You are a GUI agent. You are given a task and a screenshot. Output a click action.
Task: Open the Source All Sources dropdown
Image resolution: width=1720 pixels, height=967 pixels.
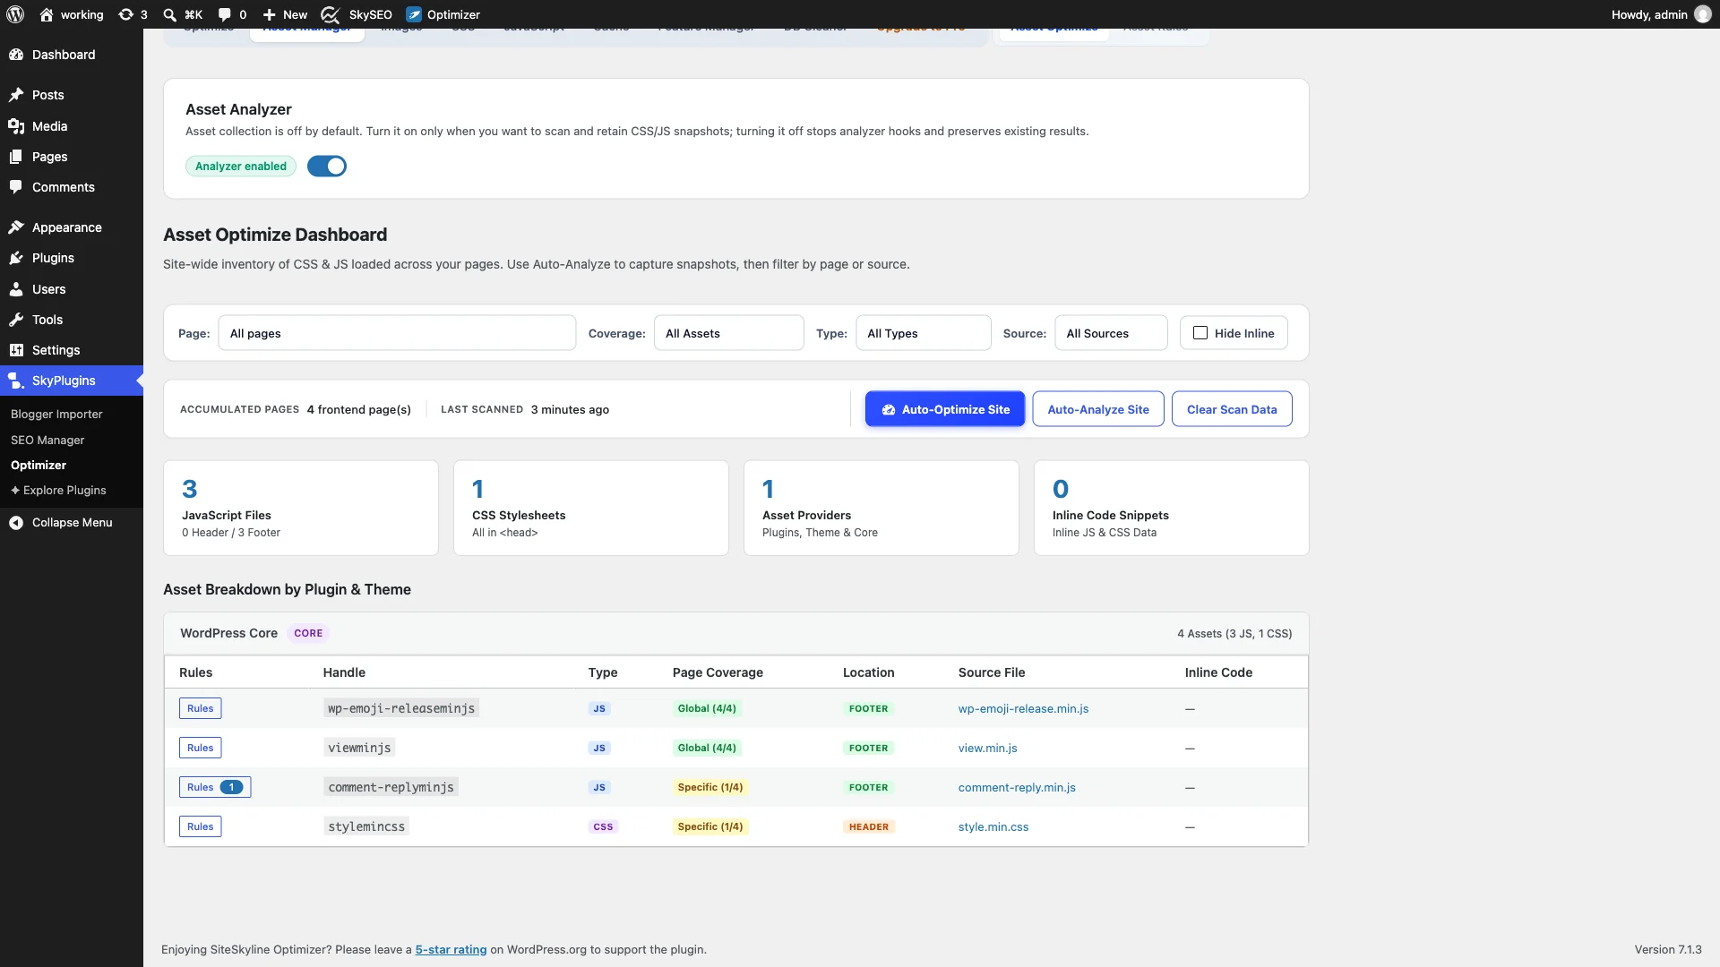click(x=1111, y=333)
